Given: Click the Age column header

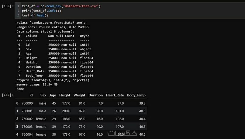Looking at the screenshot, I should click(53, 95).
